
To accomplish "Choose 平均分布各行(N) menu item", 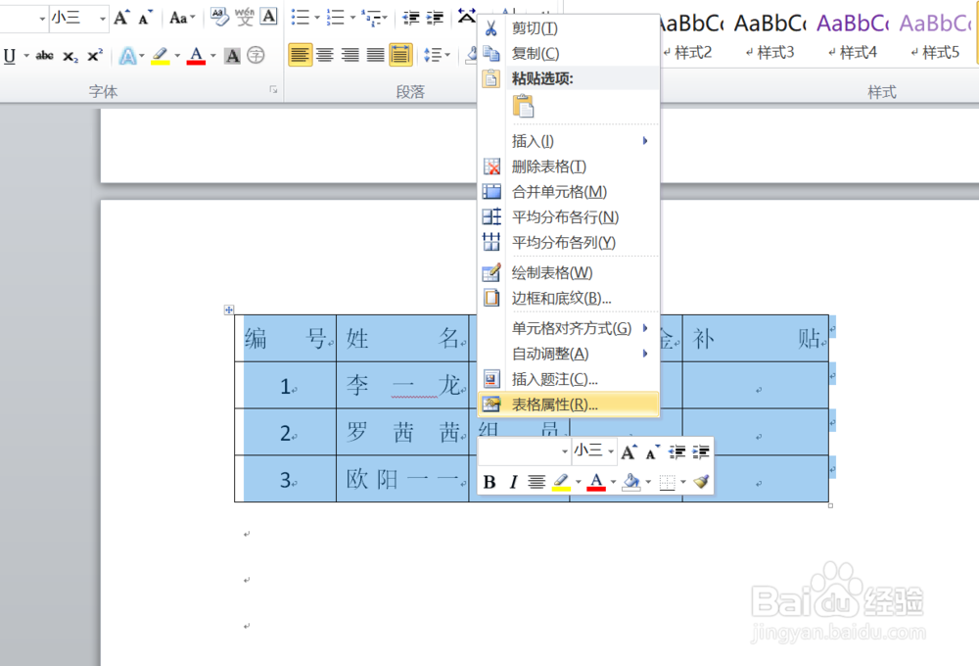I will point(568,217).
